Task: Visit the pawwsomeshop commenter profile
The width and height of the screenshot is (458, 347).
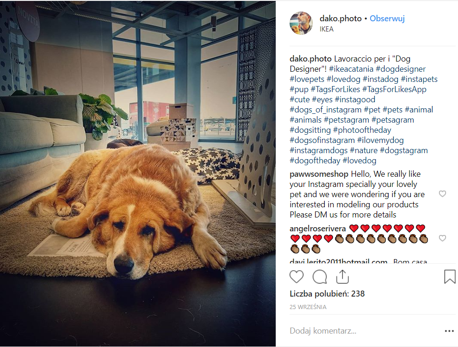Action: 319,174
